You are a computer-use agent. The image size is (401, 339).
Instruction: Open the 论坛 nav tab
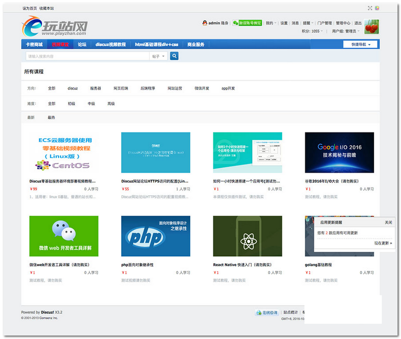click(x=82, y=44)
